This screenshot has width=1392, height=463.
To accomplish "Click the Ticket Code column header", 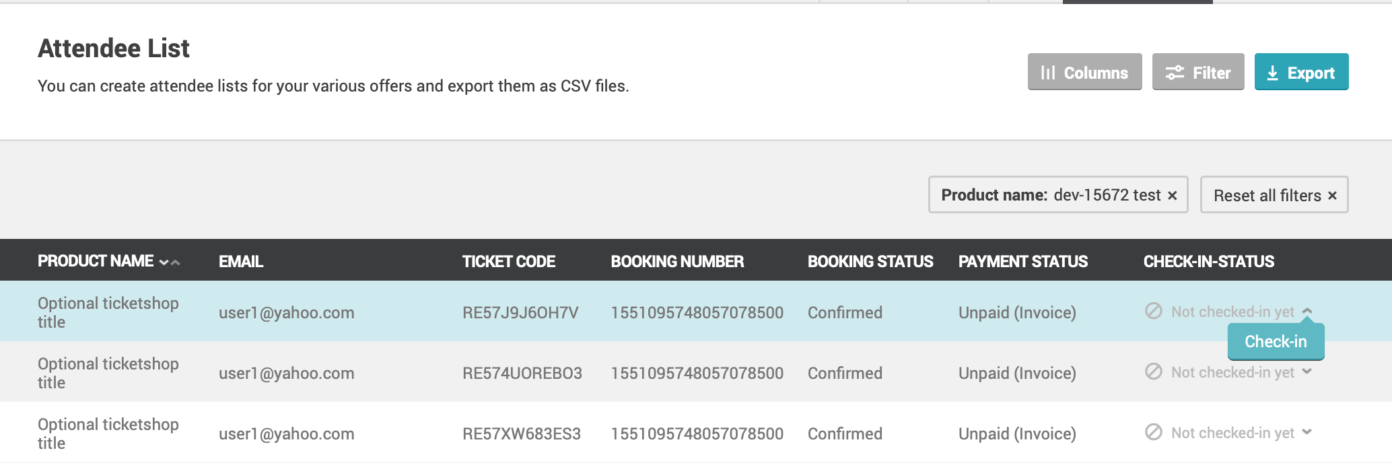I will click(508, 262).
